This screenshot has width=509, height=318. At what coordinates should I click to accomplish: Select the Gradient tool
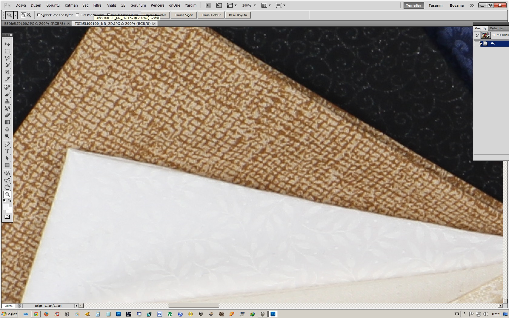pos(7,122)
